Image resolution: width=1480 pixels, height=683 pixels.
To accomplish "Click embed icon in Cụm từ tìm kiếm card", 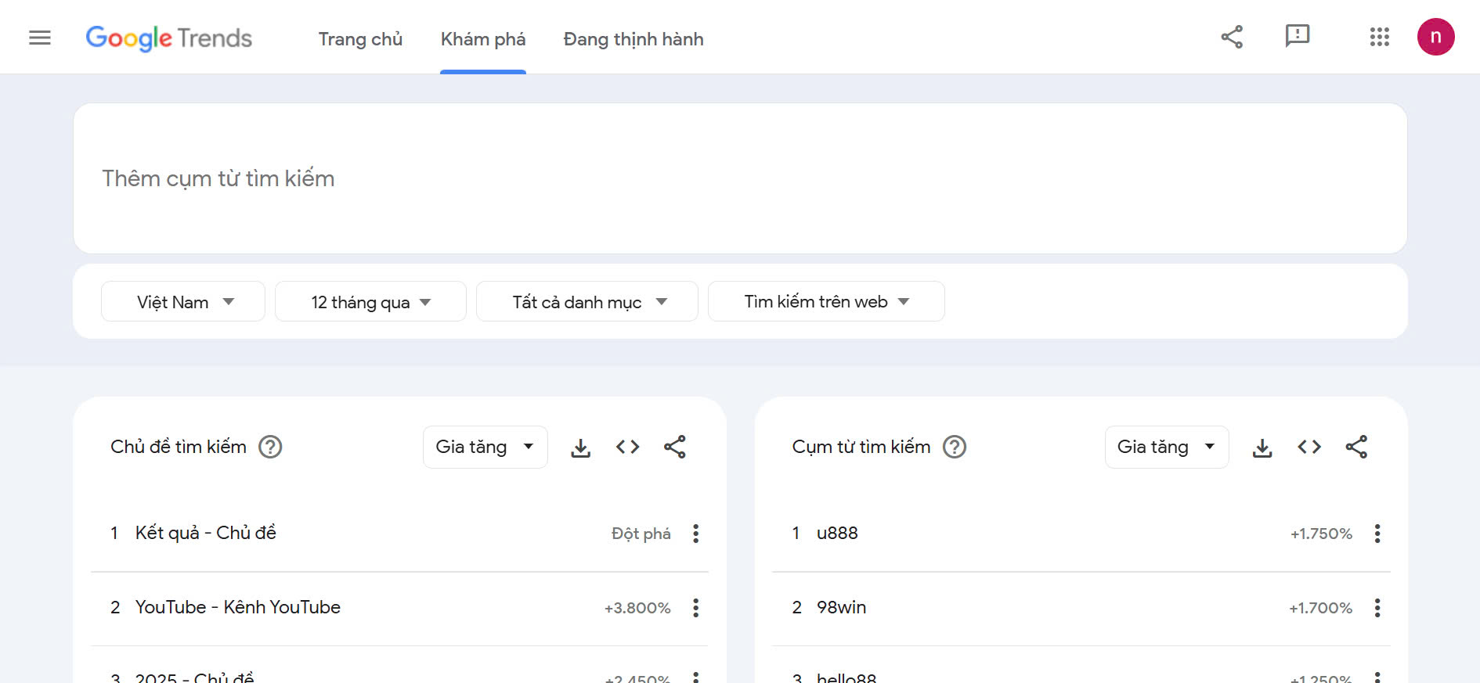I will (x=1309, y=447).
